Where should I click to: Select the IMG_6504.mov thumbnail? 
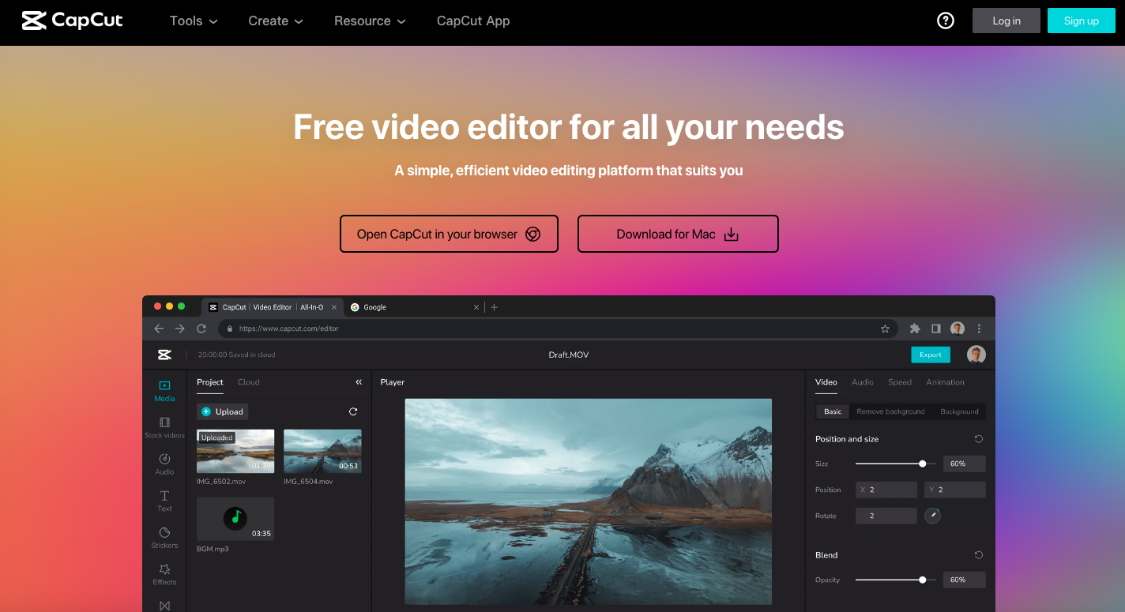pyautogui.click(x=322, y=451)
